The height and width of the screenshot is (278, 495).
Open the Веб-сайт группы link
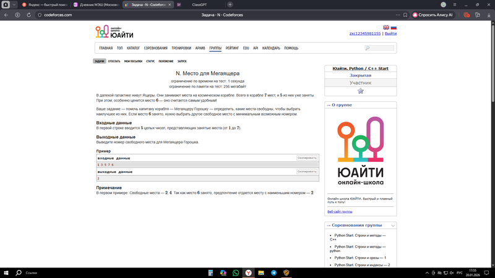click(340, 211)
